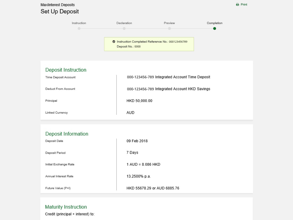
Task: Select the Integrated Account HKD Savings value
Action: pyautogui.click(x=168, y=89)
